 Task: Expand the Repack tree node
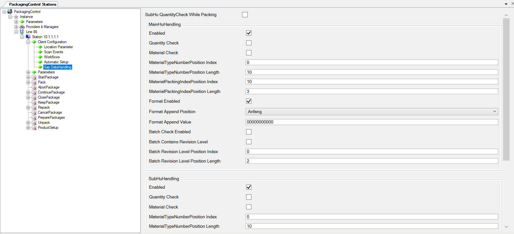[x=28, y=107]
